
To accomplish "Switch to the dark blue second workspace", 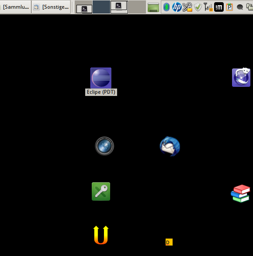I will coord(101,7).
